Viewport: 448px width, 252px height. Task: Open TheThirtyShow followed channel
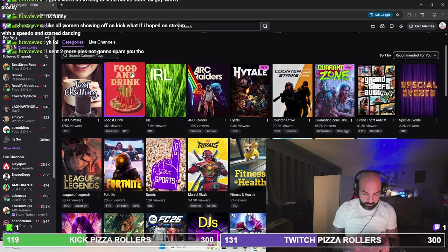click(x=26, y=98)
